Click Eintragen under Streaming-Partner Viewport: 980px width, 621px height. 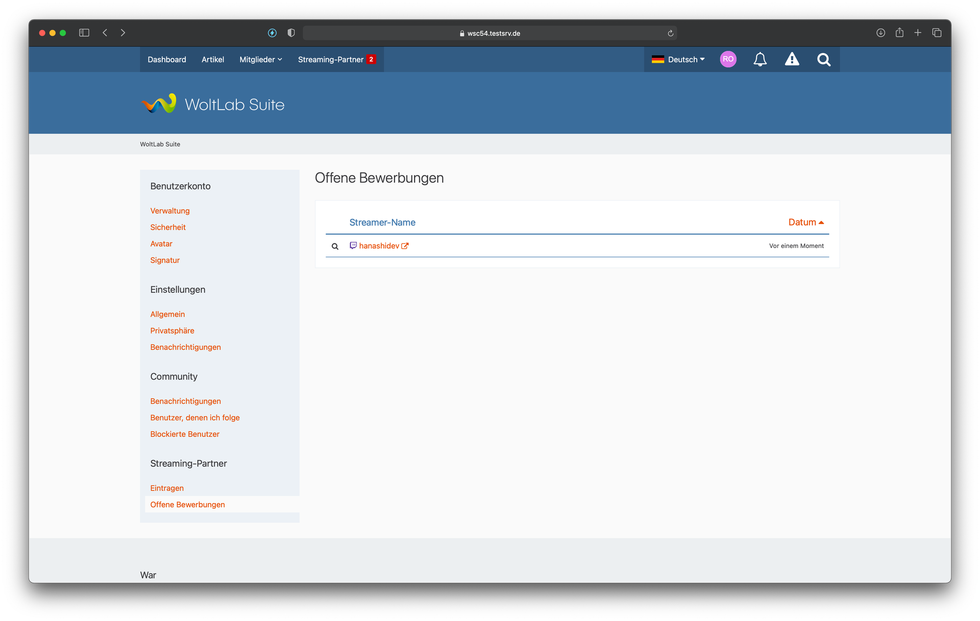click(167, 488)
